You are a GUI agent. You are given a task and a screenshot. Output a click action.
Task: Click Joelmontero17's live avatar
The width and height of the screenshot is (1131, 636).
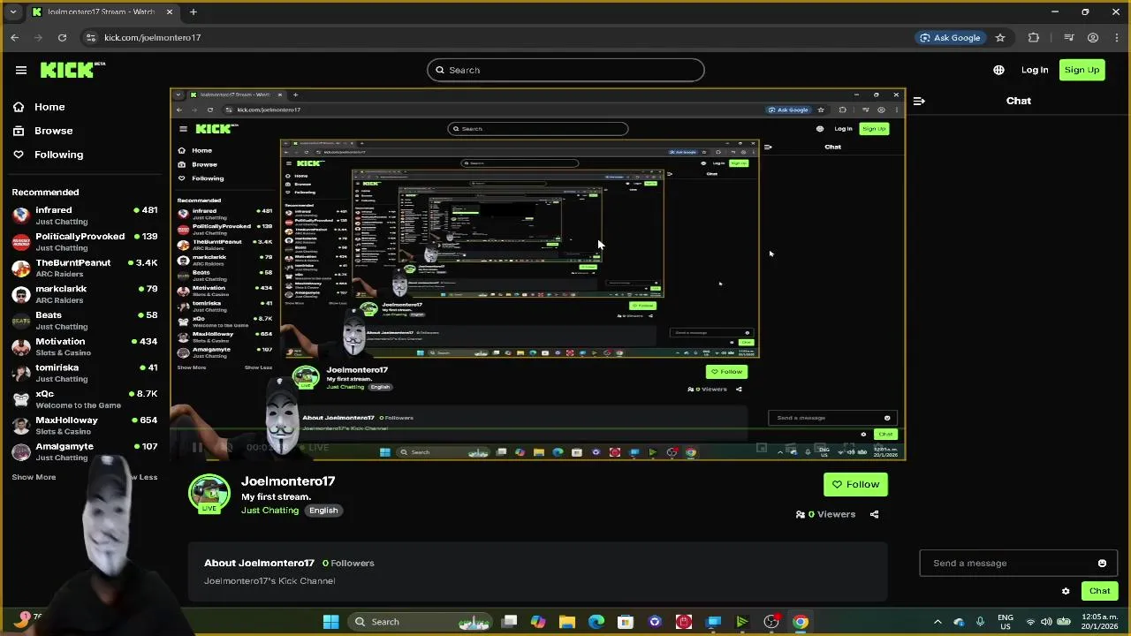(209, 494)
